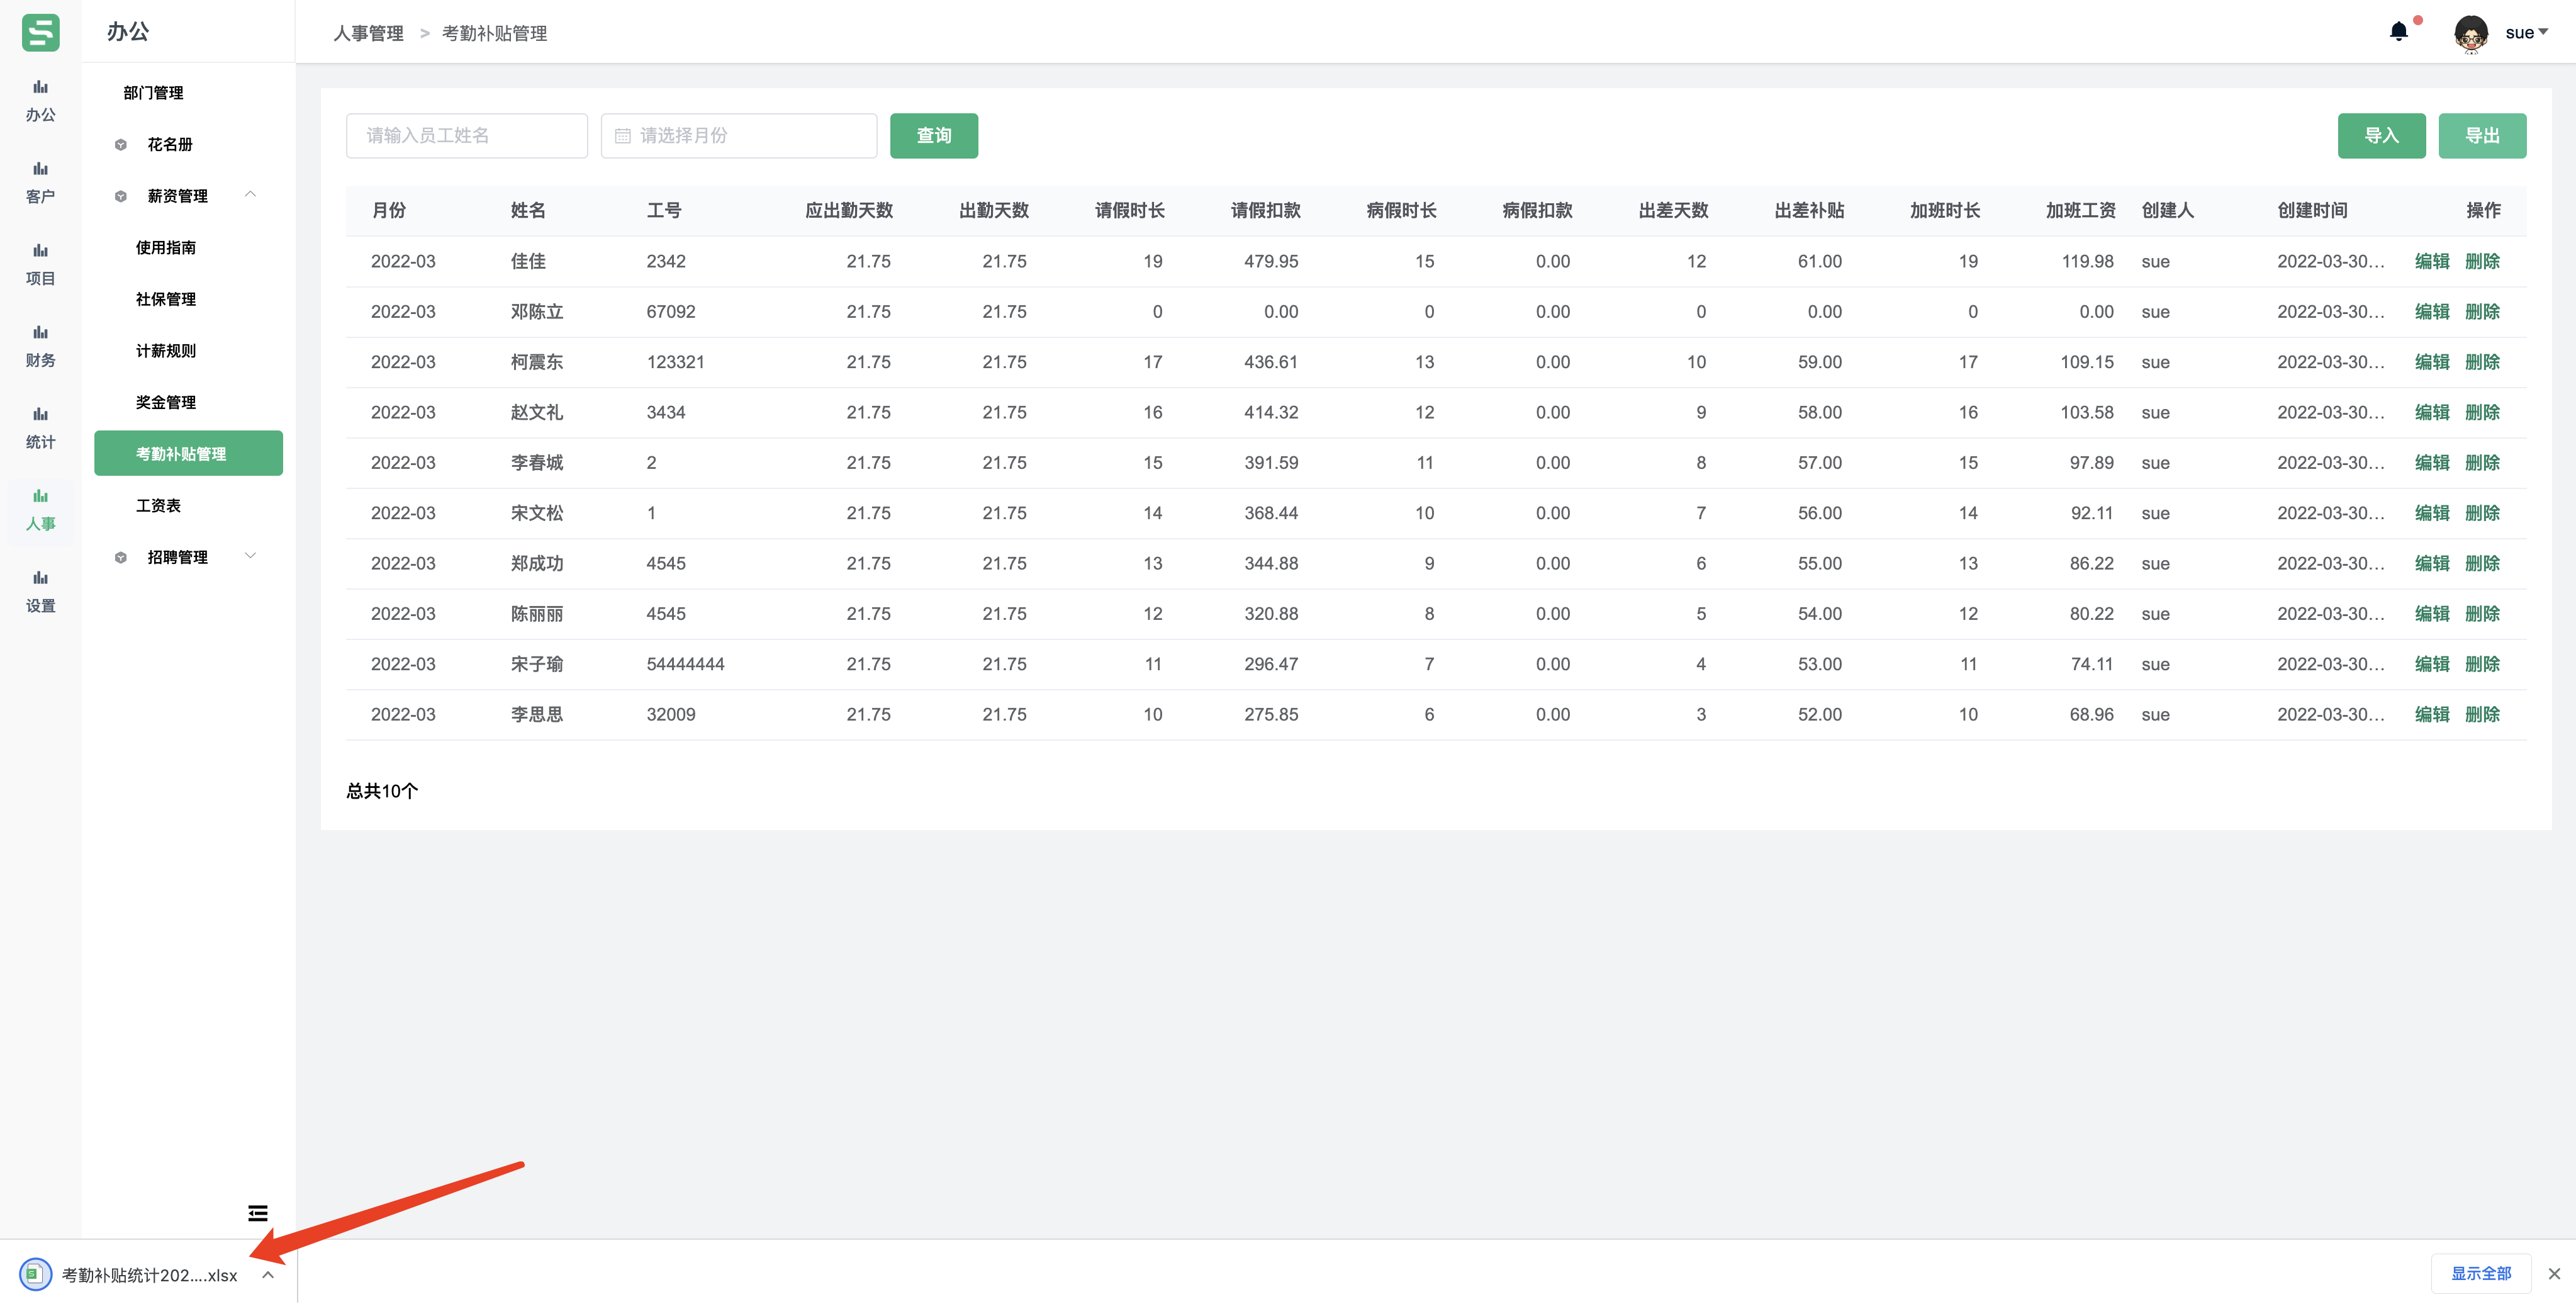Click the calendar icon in month picker
Image resolution: width=2576 pixels, height=1309 pixels.
[622, 136]
